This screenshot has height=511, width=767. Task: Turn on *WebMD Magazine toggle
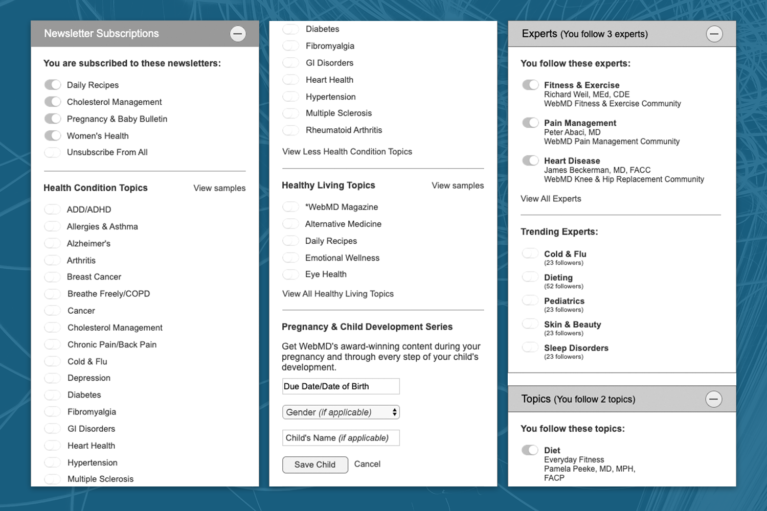[291, 206]
